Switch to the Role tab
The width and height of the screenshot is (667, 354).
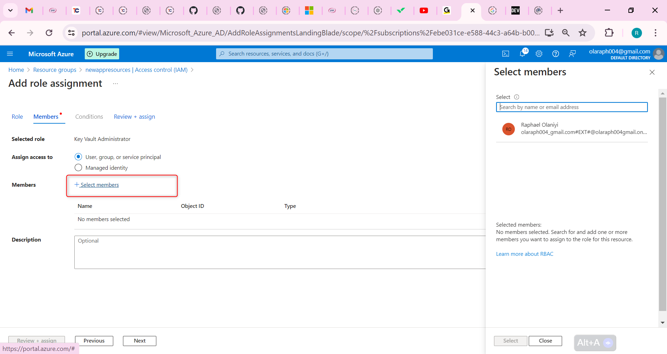[17, 117]
